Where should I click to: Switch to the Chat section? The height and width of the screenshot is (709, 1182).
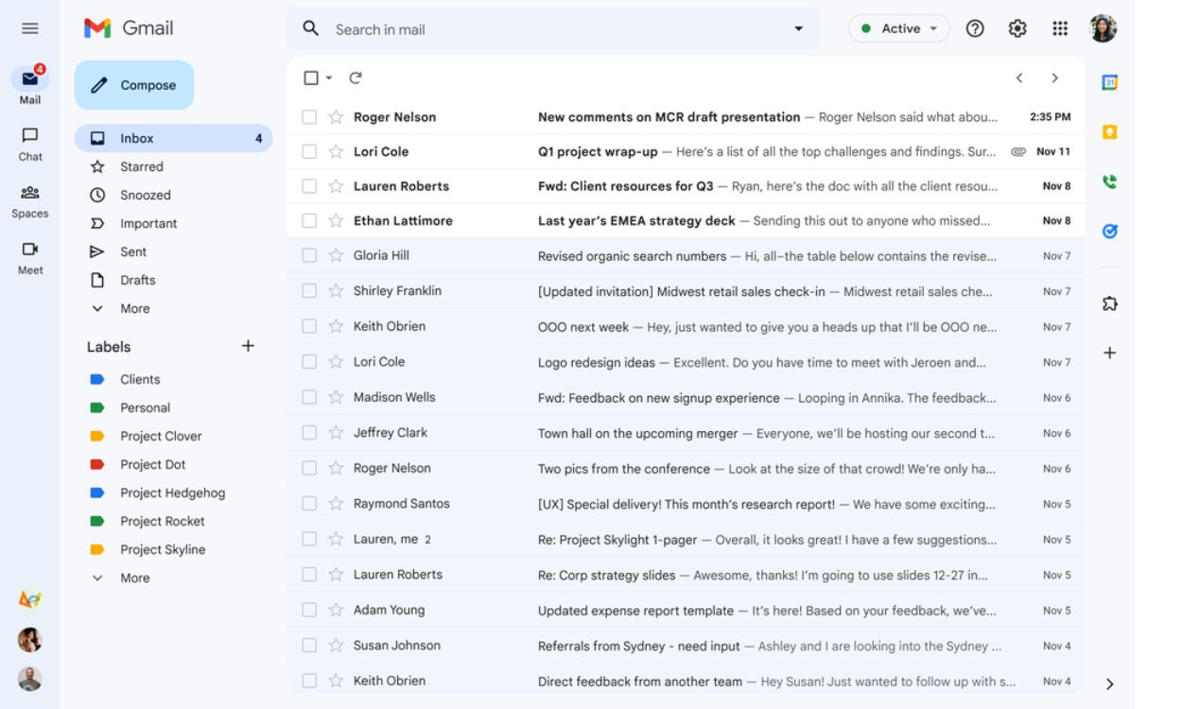click(29, 142)
